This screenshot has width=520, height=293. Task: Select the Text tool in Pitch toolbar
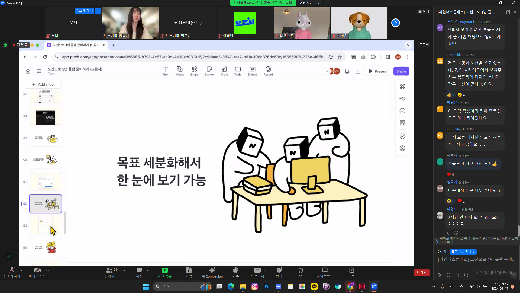tap(165, 71)
